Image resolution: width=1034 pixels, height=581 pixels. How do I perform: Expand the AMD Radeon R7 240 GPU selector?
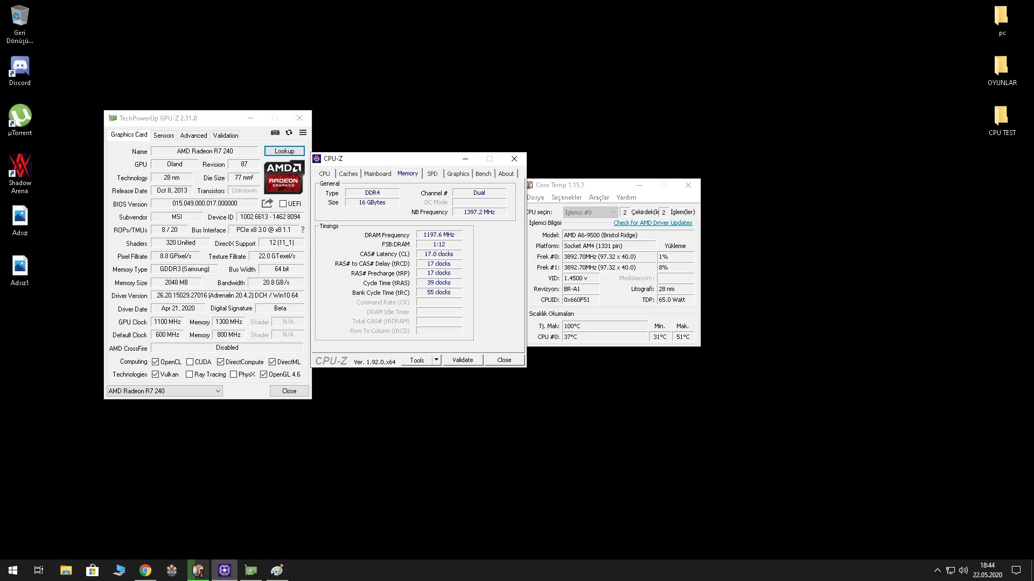coord(218,391)
